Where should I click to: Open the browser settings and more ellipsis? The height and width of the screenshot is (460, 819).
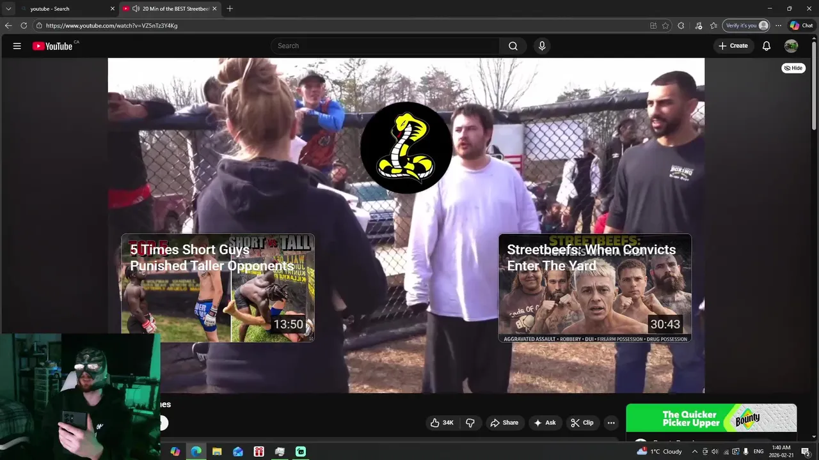point(778,26)
